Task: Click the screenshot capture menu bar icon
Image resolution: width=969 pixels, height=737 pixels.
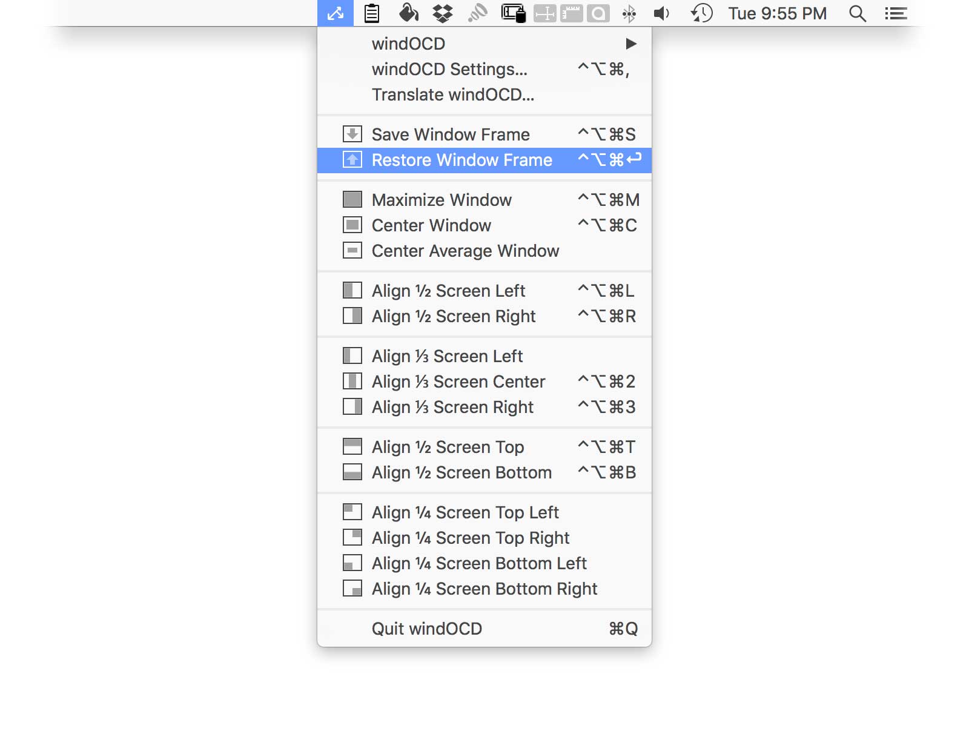Action: click(x=598, y=13)
